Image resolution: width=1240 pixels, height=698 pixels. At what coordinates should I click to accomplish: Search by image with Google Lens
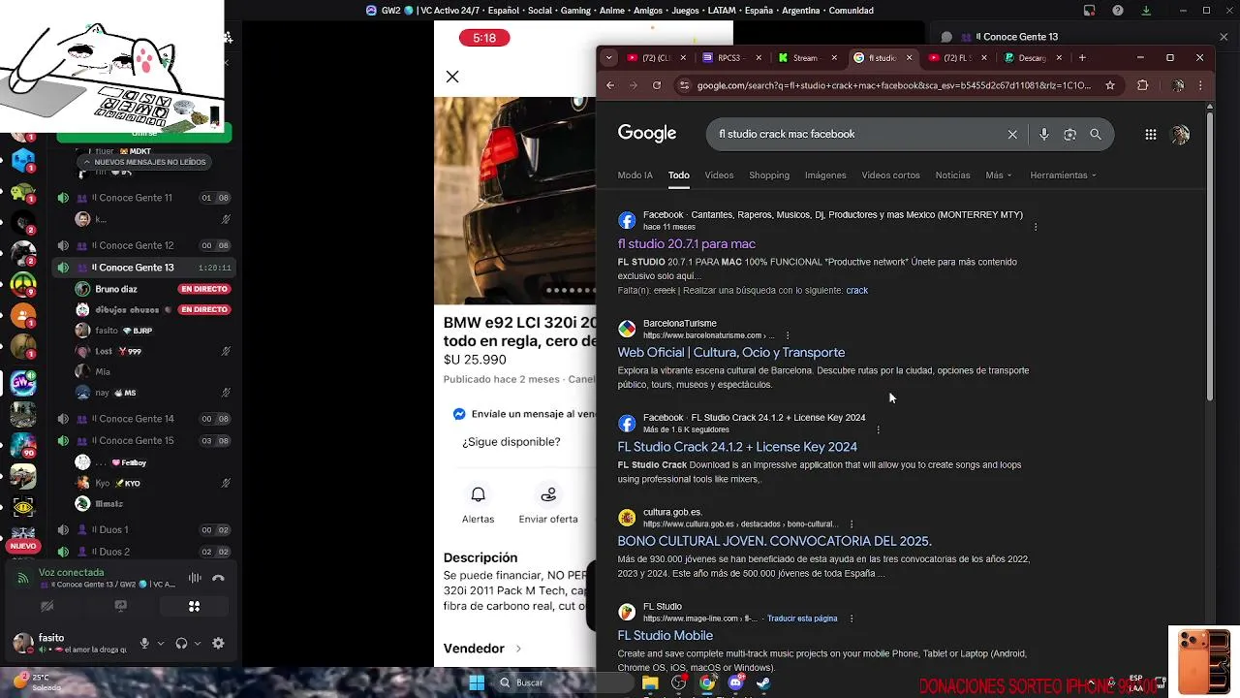click(x=1069, y=135)
